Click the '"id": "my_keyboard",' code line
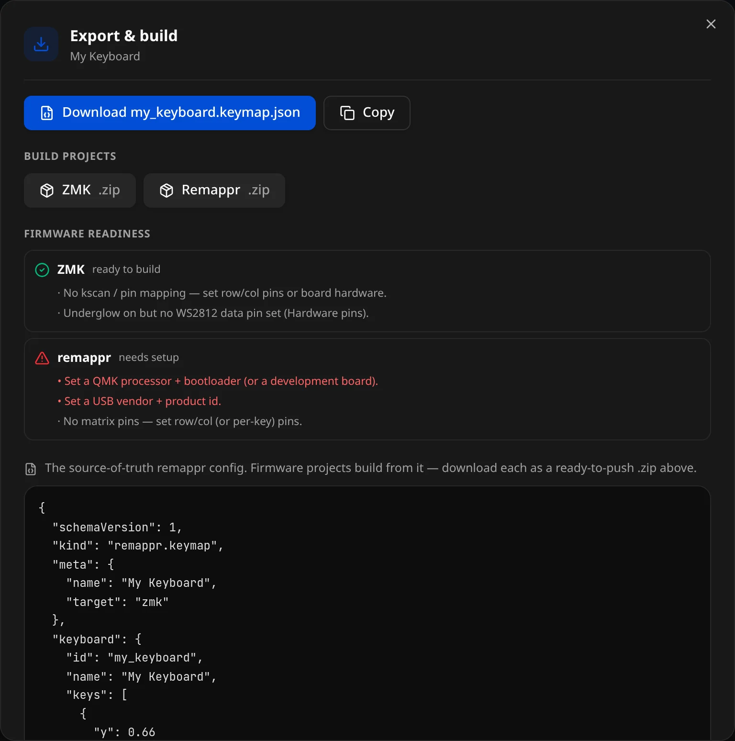 point(134,658)
